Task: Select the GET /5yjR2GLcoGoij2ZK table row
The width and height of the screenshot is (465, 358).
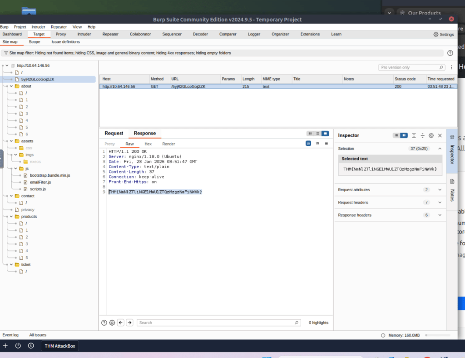Action: 278,87
